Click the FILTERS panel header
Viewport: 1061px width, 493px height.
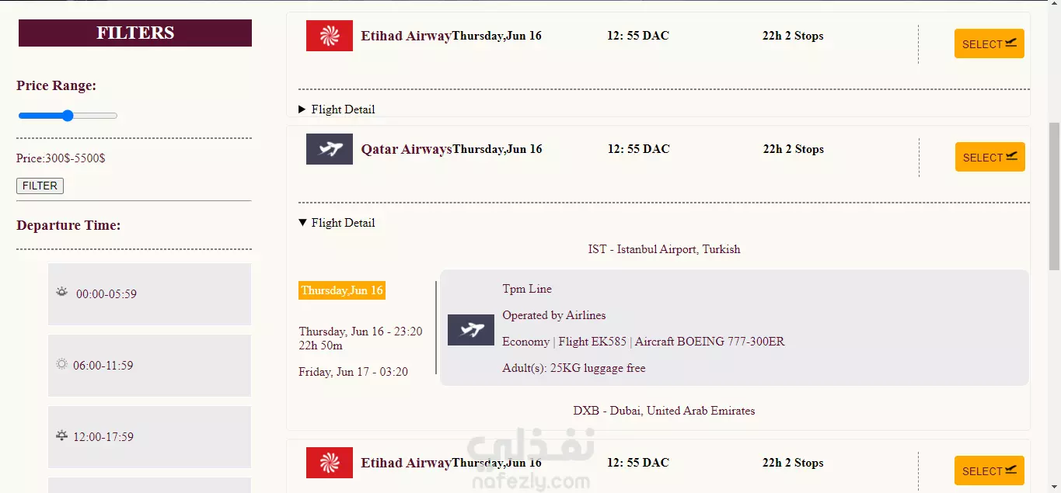pyautogui.click(x=135, y=33)
